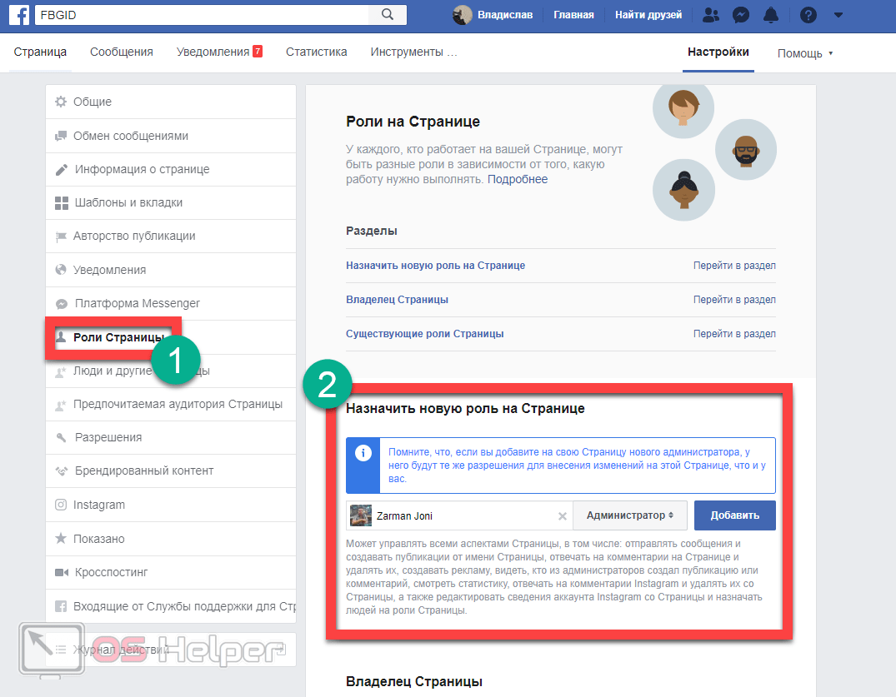The width and height of the screenshot is (896, 697).
Task: Open the friend requests icon
Action: [710, 15]
